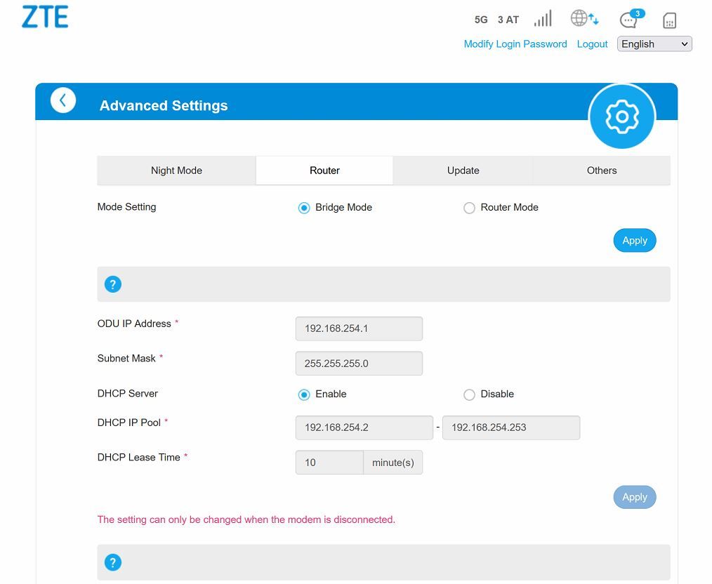The image size is (712, 584).
Task: Select Bridge Mode for Mode Setting
Action: 304,208
